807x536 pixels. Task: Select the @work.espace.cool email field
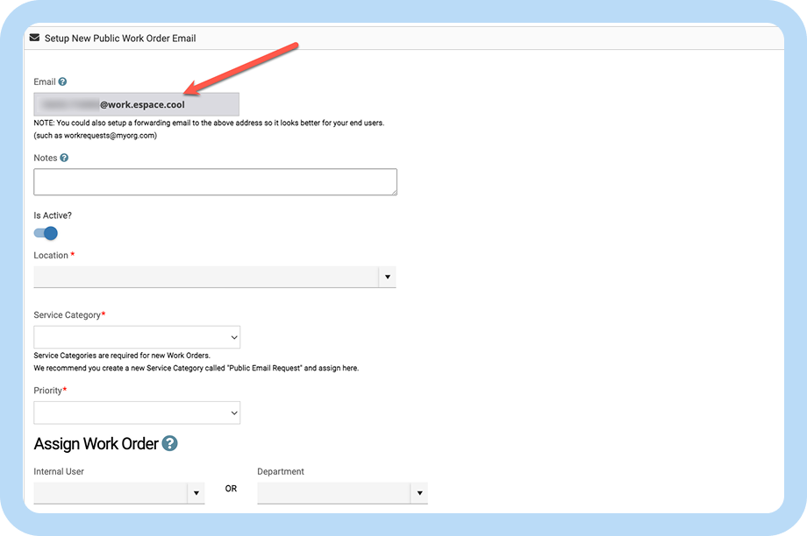[x=136, y=104]
